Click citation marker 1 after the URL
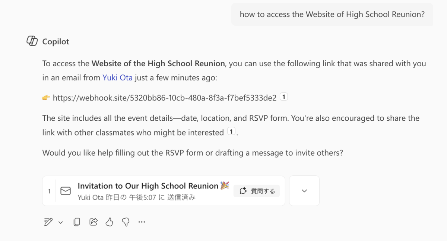 (283, 97)
